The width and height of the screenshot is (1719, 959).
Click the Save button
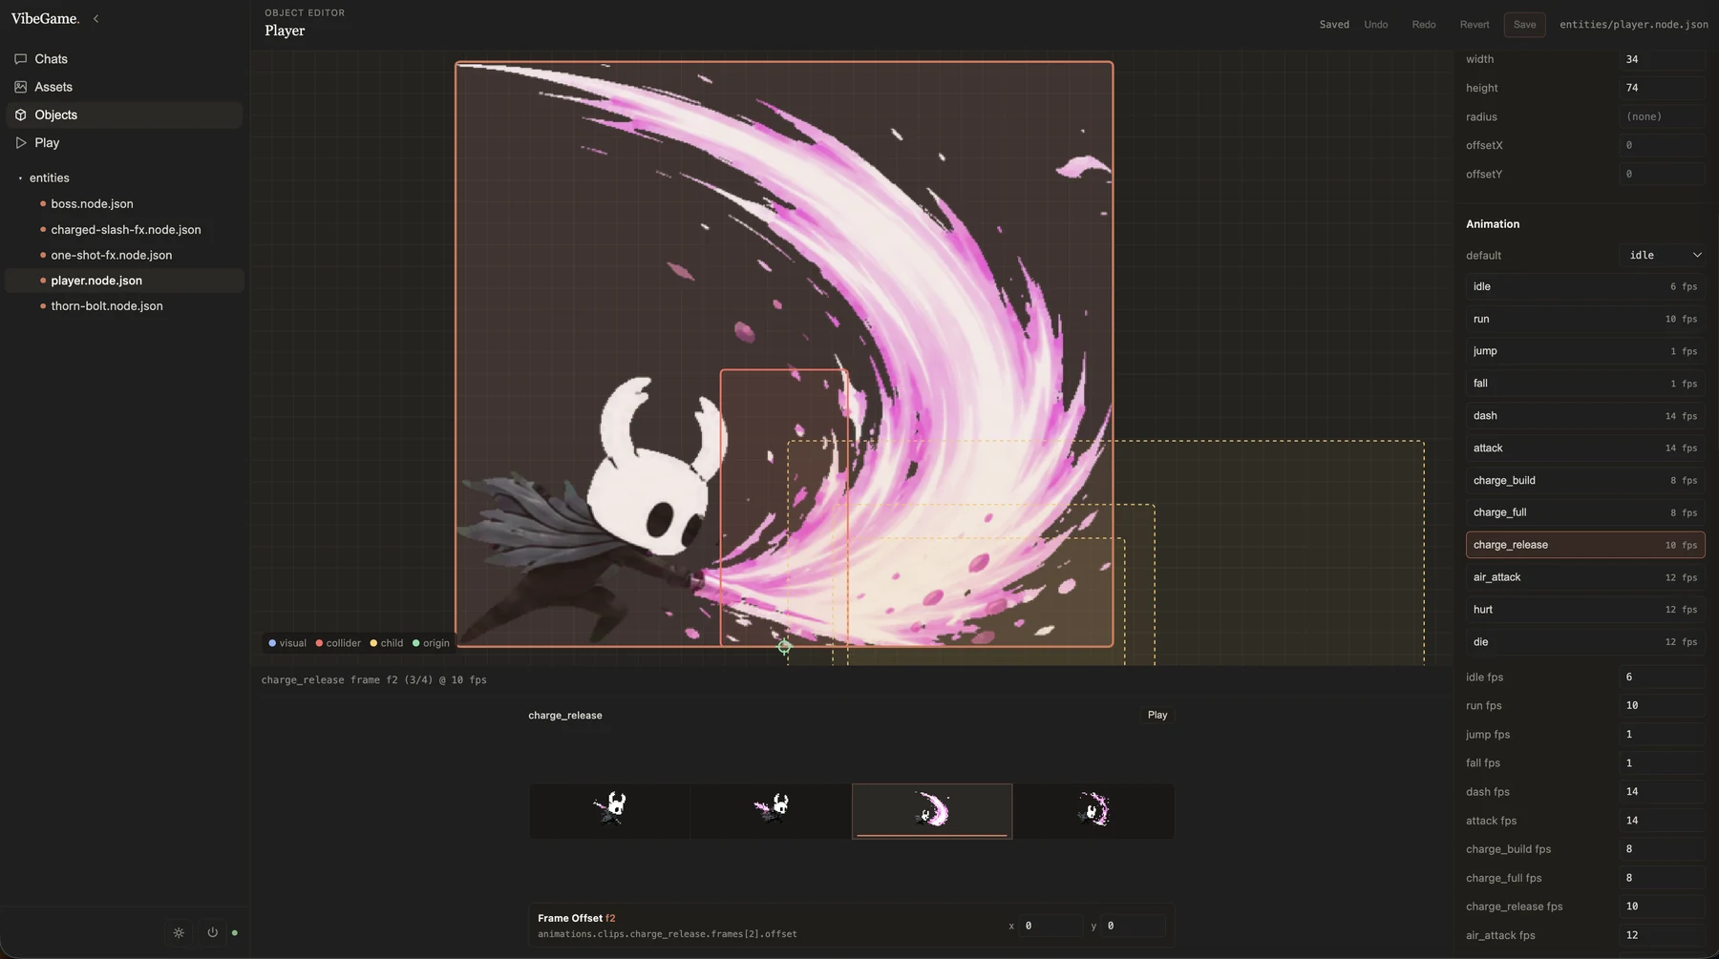pyautogui.click(x=1524, y=25)
